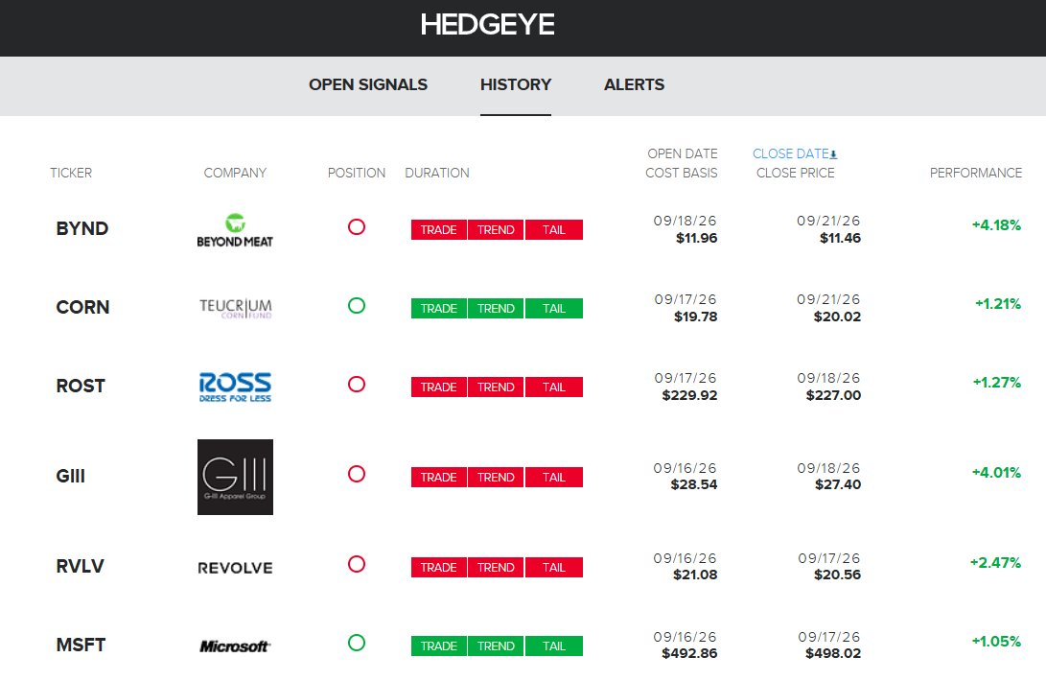Click the green TRADE badge in MSFT row

point(438,646)
